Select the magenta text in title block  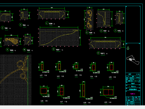(133, 94)
